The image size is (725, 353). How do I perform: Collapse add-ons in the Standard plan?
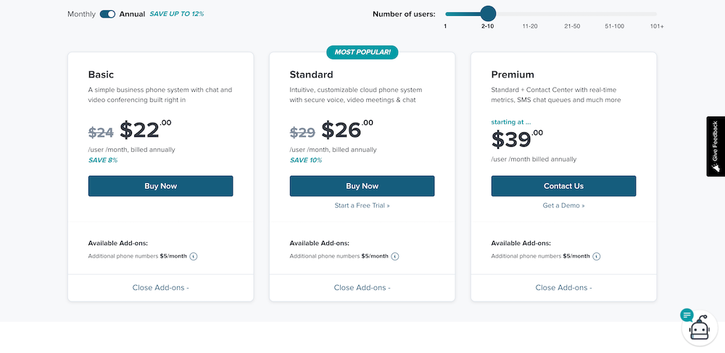tap(362, 287)
